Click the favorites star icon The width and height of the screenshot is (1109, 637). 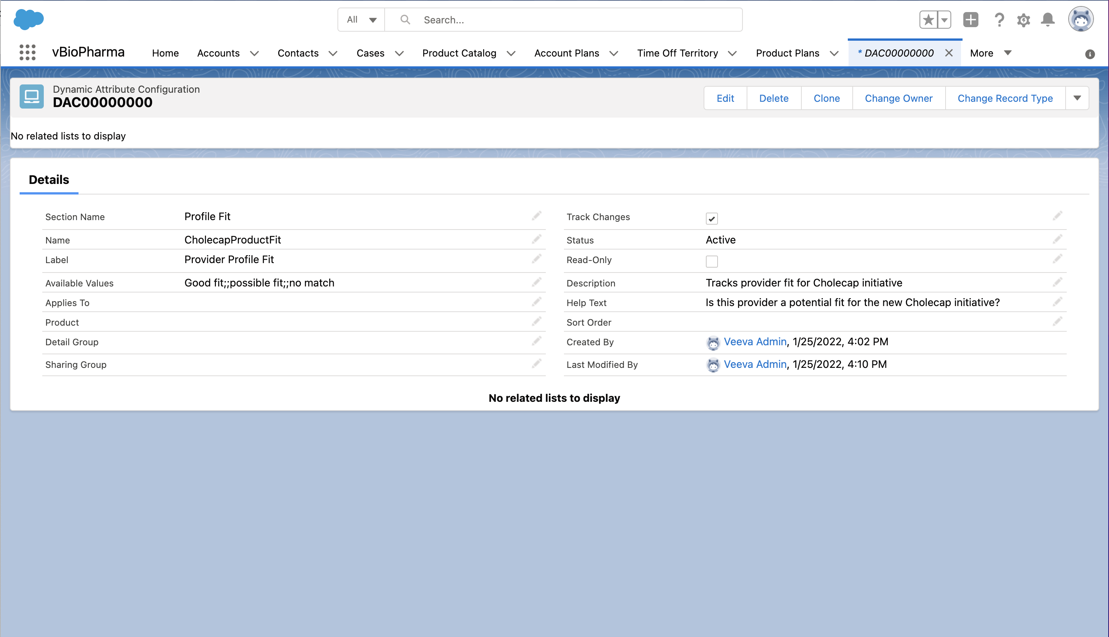(x=928, y=20)
